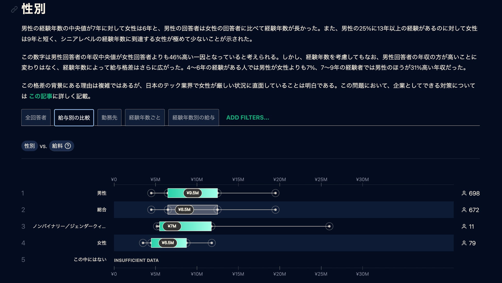
Task: Click the help question mark next to 給料
Action: pyautogui.click(x=68, y=146)
